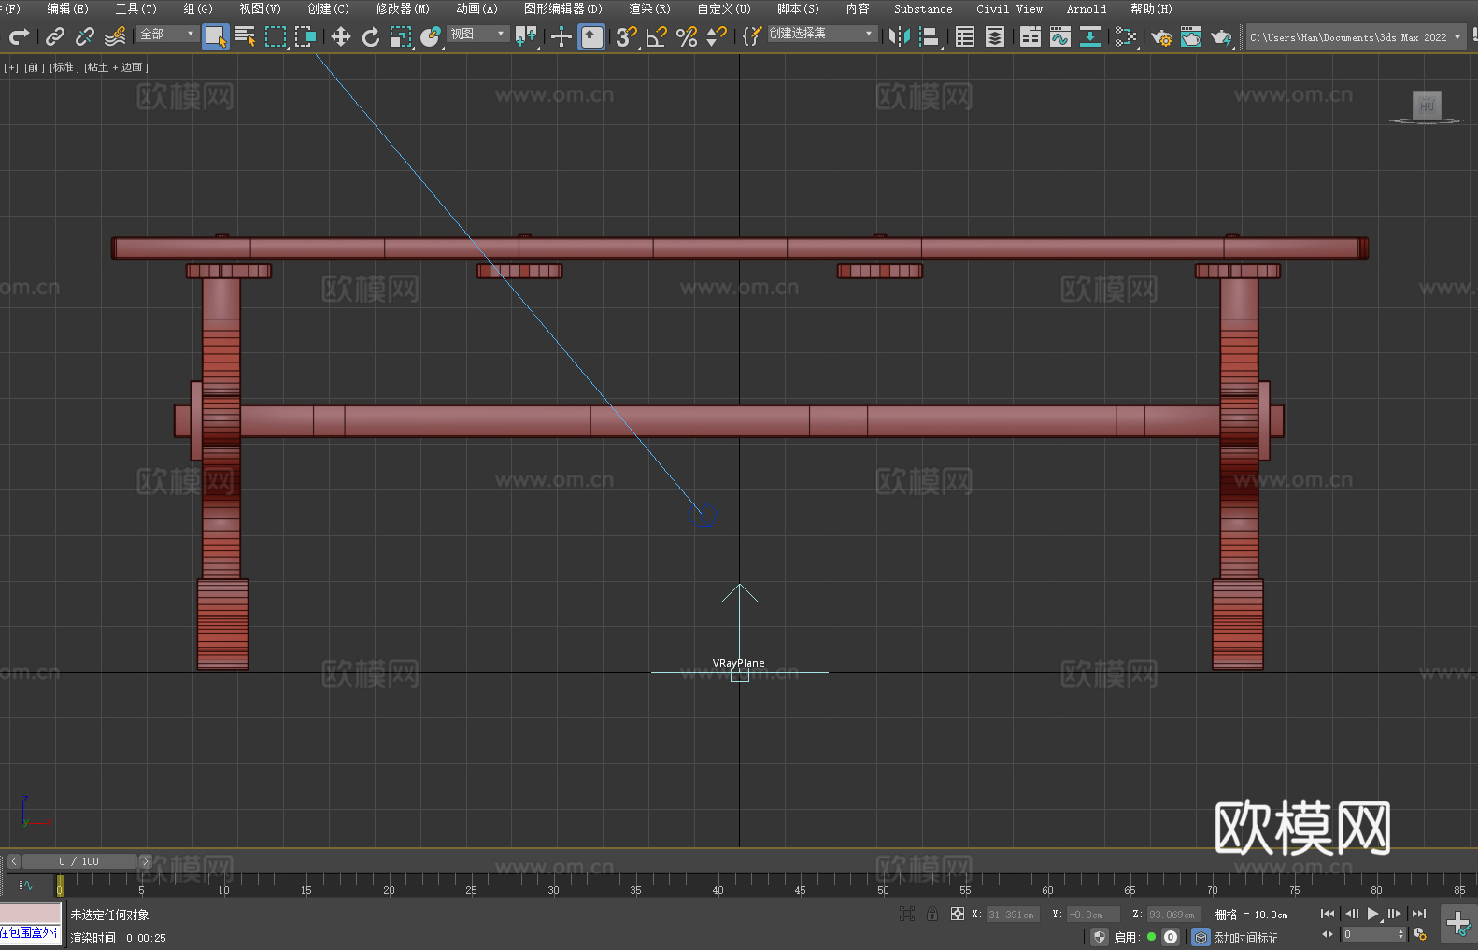The width and height of the screenshot is (1478, 950).
Task: Open the Arnold menu
Action: point(1086,8)
